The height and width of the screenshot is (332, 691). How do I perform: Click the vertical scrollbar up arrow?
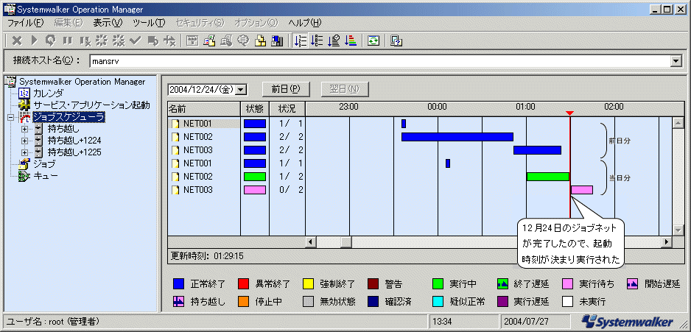click(x=678, y=122)
